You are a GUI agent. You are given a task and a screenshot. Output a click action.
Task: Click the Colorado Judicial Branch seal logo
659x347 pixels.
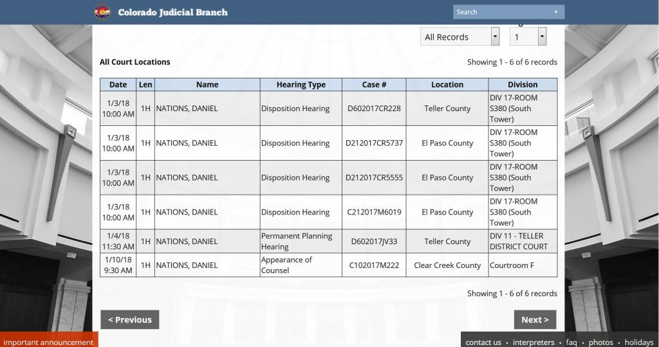pyautogui.click(x=102, y=12)
